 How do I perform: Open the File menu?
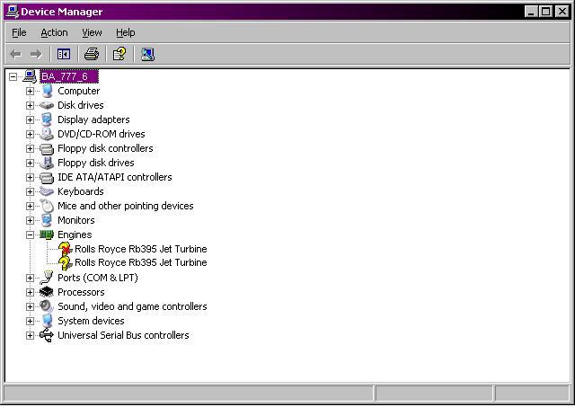coord(19,32)
